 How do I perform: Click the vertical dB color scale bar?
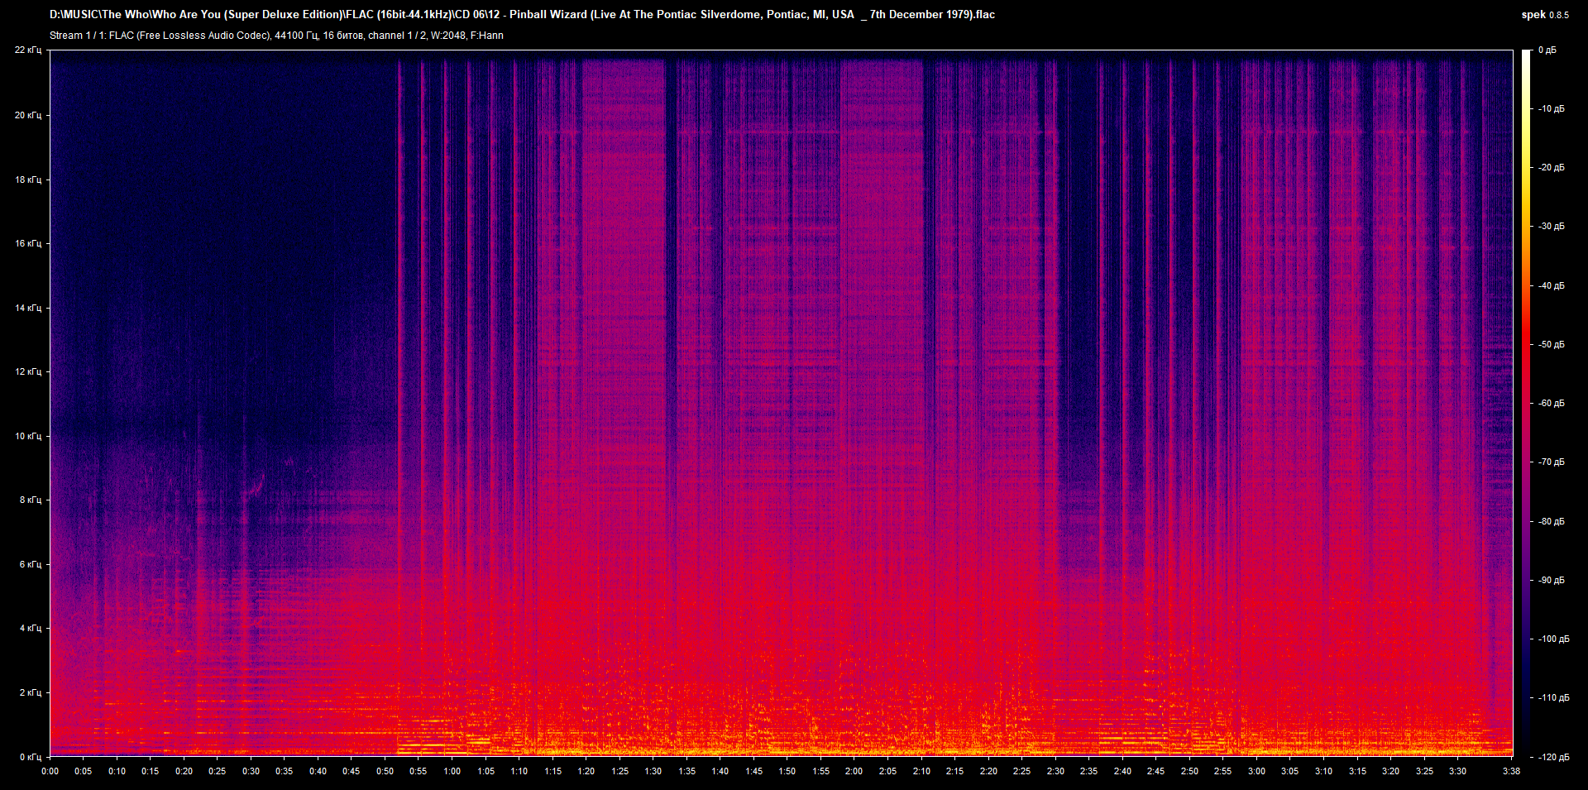coord(1526,403)
